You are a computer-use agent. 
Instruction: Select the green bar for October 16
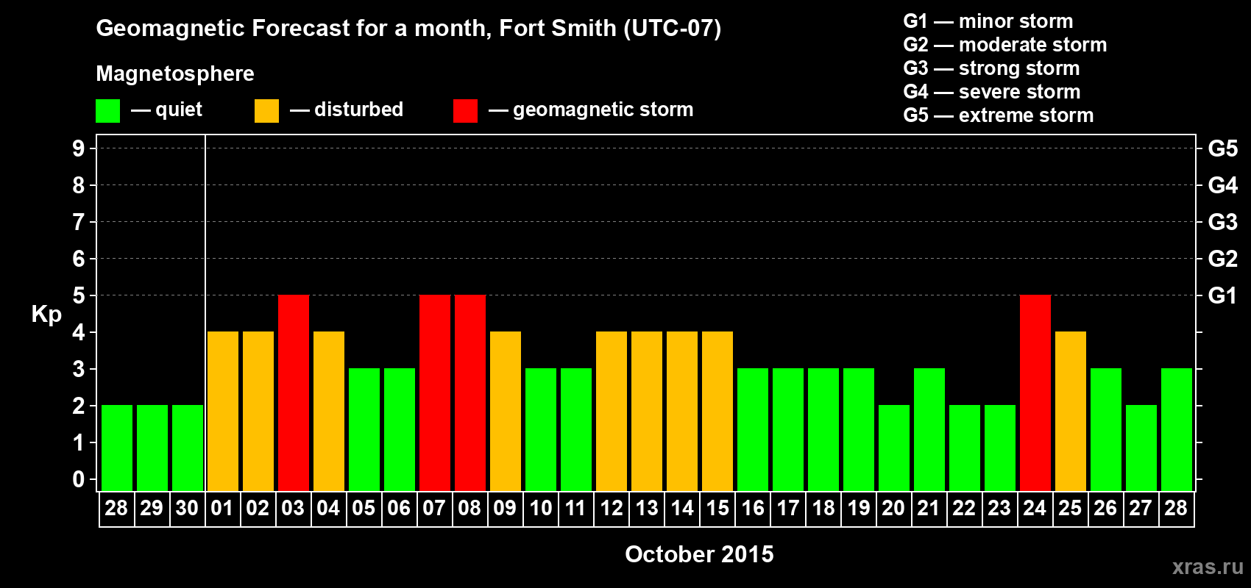[x=753, y=430]
